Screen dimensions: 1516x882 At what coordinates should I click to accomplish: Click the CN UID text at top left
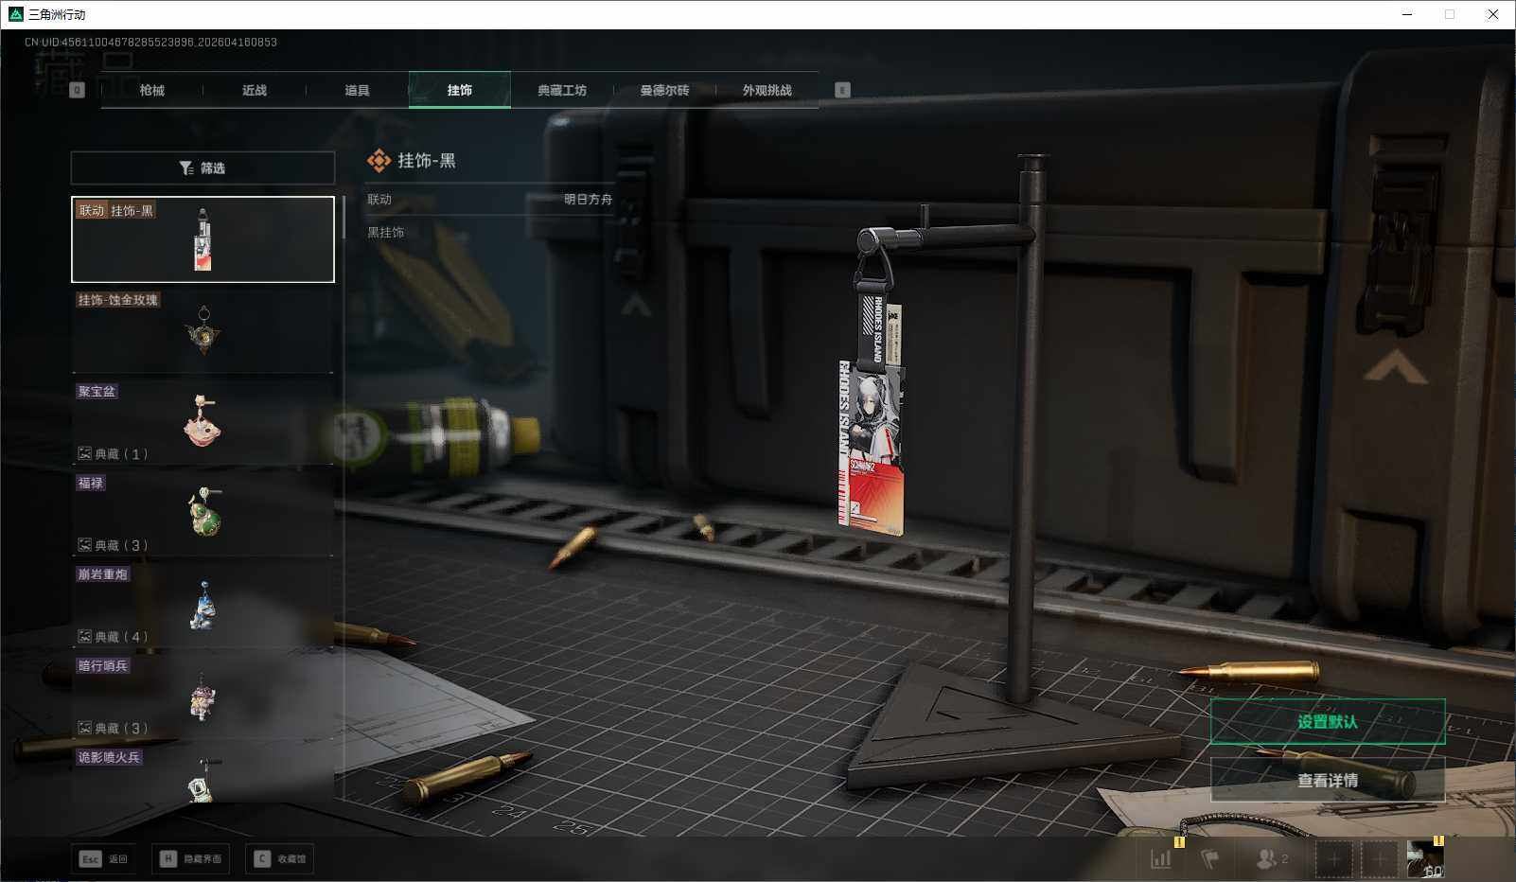point(150,43)
